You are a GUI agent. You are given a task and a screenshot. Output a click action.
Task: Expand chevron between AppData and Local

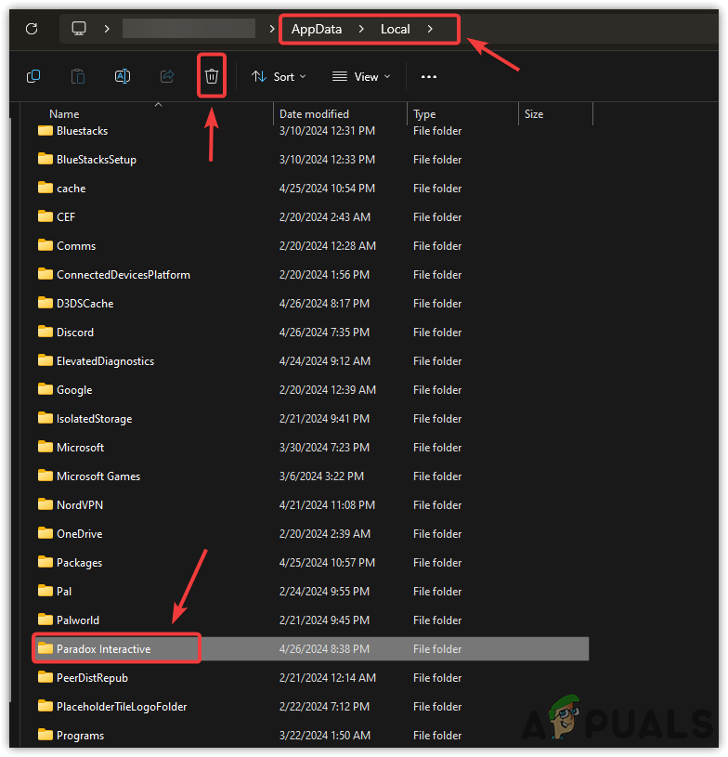[361, 29]
